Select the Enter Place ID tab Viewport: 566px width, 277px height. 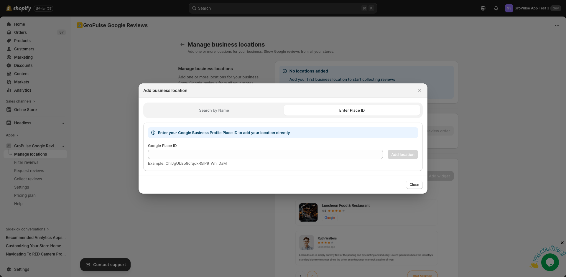[x=352, y=110]
